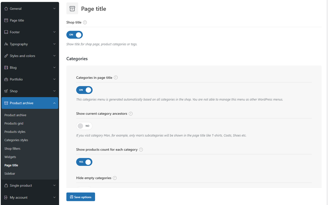
Task: Collapse the Product archive section
Action: [x=54, y=103]
